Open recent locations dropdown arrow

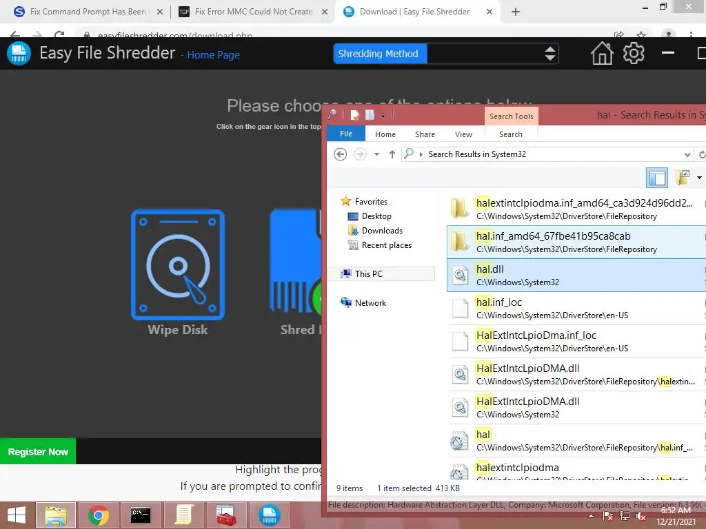pos(376,154)
